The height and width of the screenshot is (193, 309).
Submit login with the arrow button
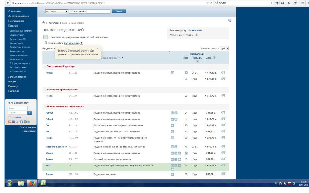tap(30, 113)
